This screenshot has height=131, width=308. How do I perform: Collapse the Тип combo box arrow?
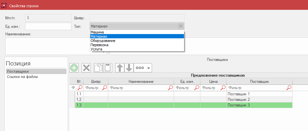coord(180,26)
